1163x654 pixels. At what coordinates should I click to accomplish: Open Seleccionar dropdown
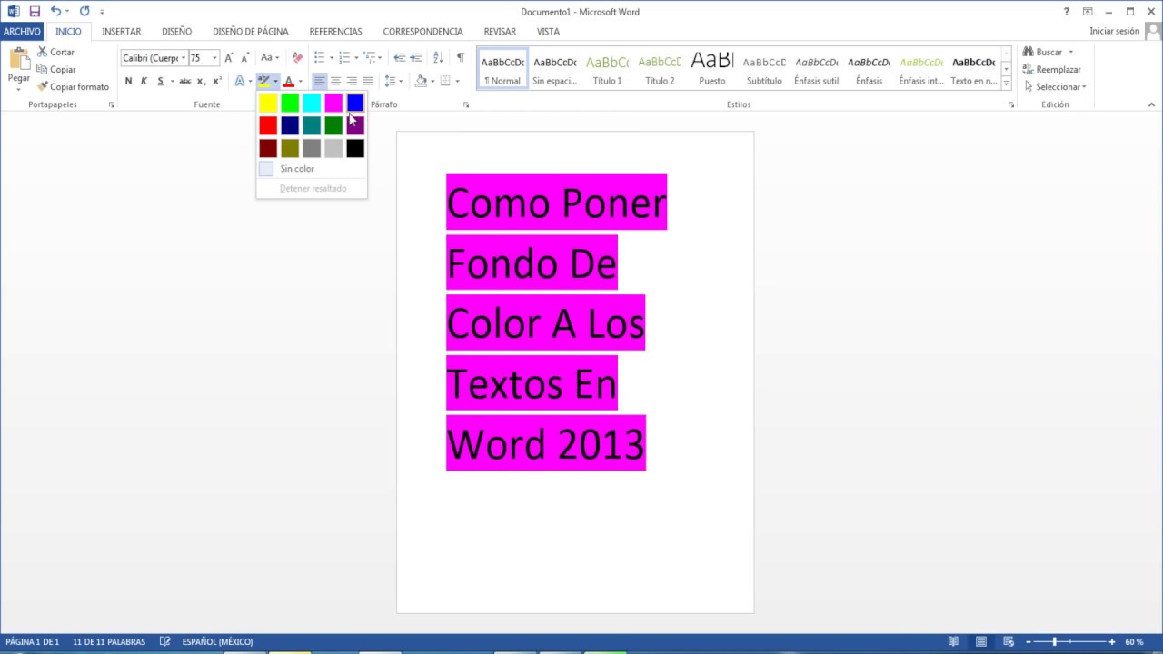(x=1055, y=87)
